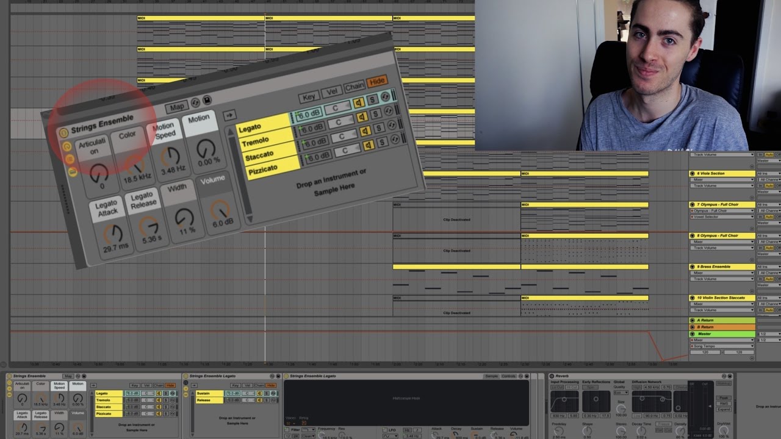Toggle High shelf in Reverb Diffusion Network
The width and height of the screenshot is (781, 439).
click(637, 387)
